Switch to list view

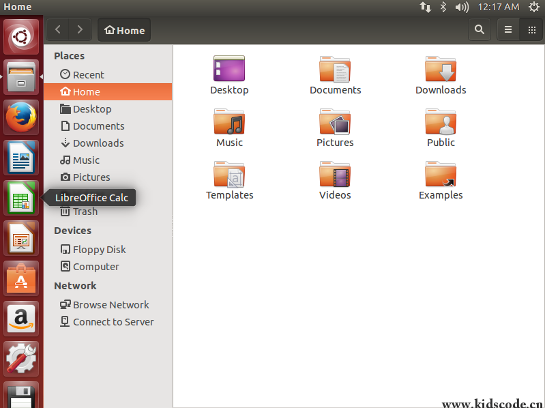coord(508,29)
